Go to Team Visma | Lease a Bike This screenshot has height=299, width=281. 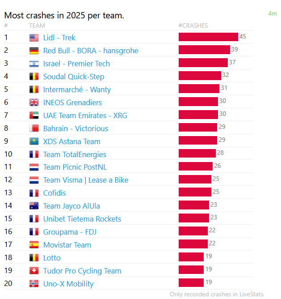86,180
